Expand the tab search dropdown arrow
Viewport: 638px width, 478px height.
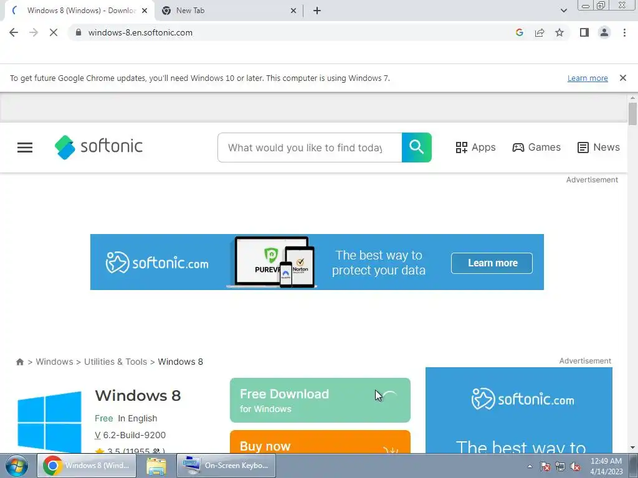coord(563,11)
